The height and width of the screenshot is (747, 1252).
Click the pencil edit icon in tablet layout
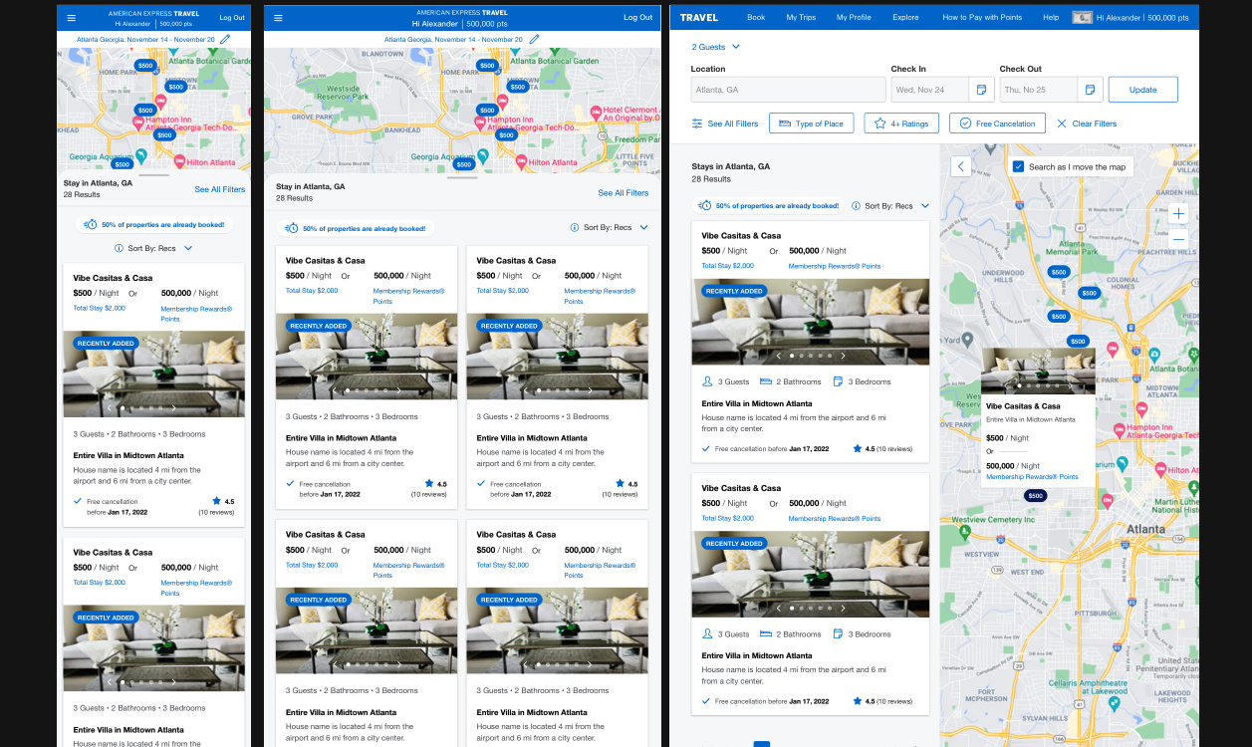point(534,40)
